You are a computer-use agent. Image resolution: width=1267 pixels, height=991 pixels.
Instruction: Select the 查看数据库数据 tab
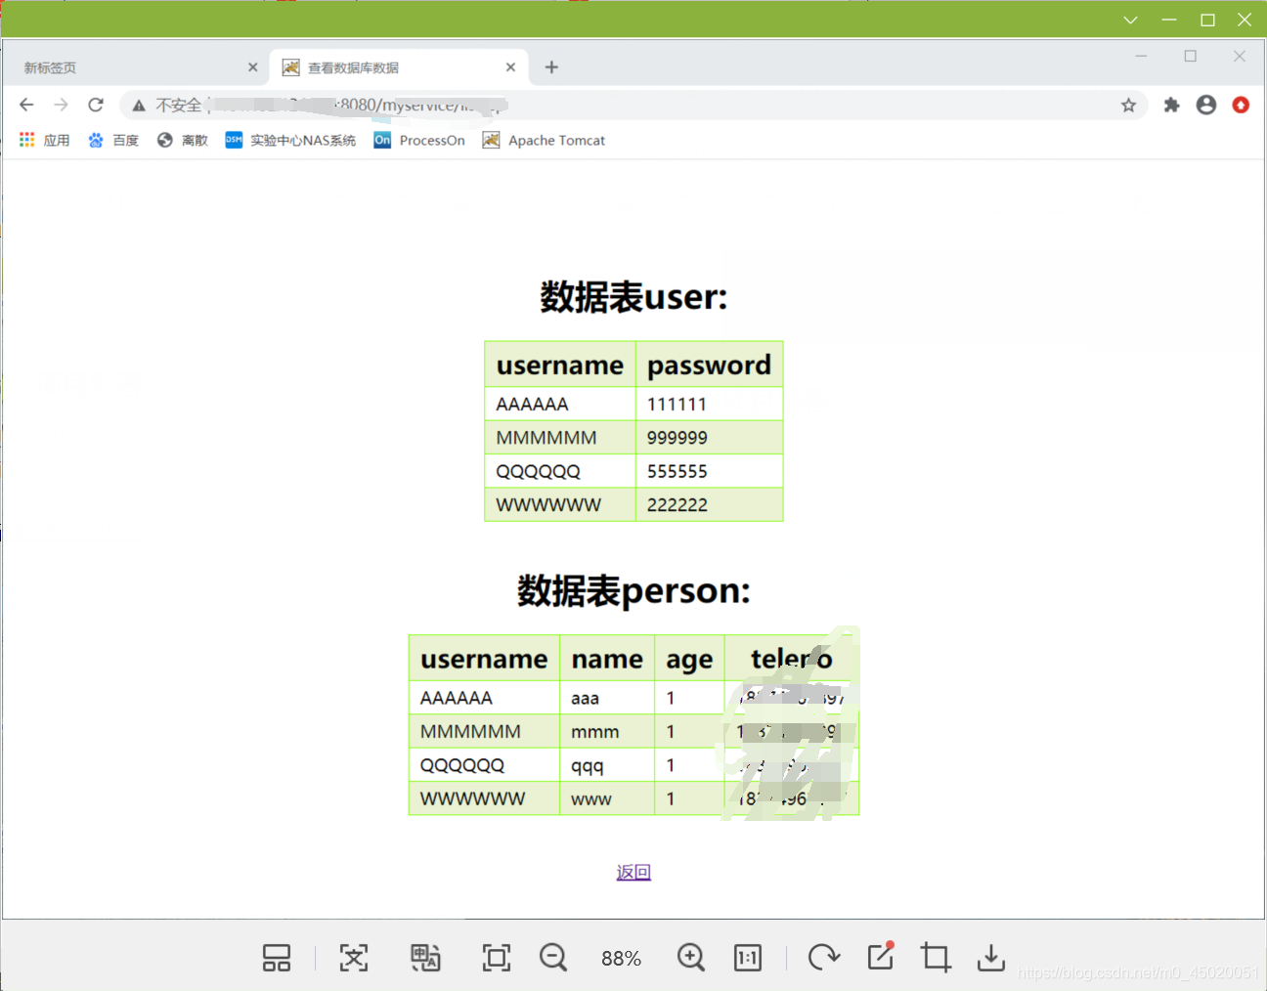(399, 67)
